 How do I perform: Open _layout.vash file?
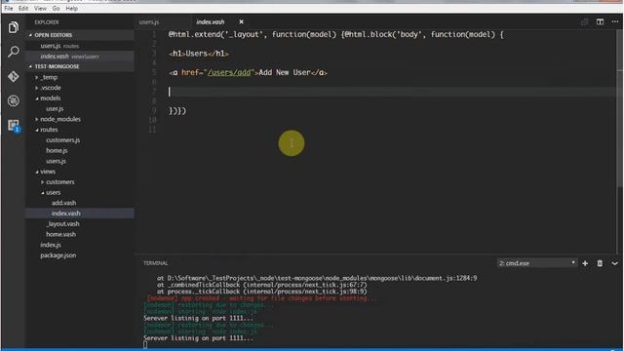pyautogui.click(x=62, y=223)
